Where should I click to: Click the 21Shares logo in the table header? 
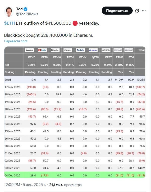pyautogui.click(x=68, y=50)
